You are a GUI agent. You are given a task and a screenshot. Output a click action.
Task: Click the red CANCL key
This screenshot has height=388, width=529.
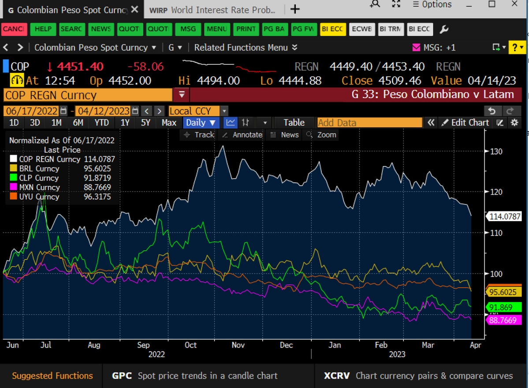coord(15,29)
